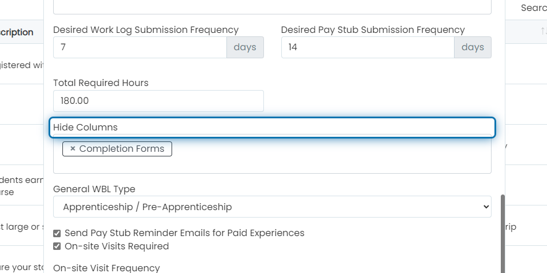Click the Send Pay Stub Reminder label text
547x273 pixels.
[x=184, y=233]
